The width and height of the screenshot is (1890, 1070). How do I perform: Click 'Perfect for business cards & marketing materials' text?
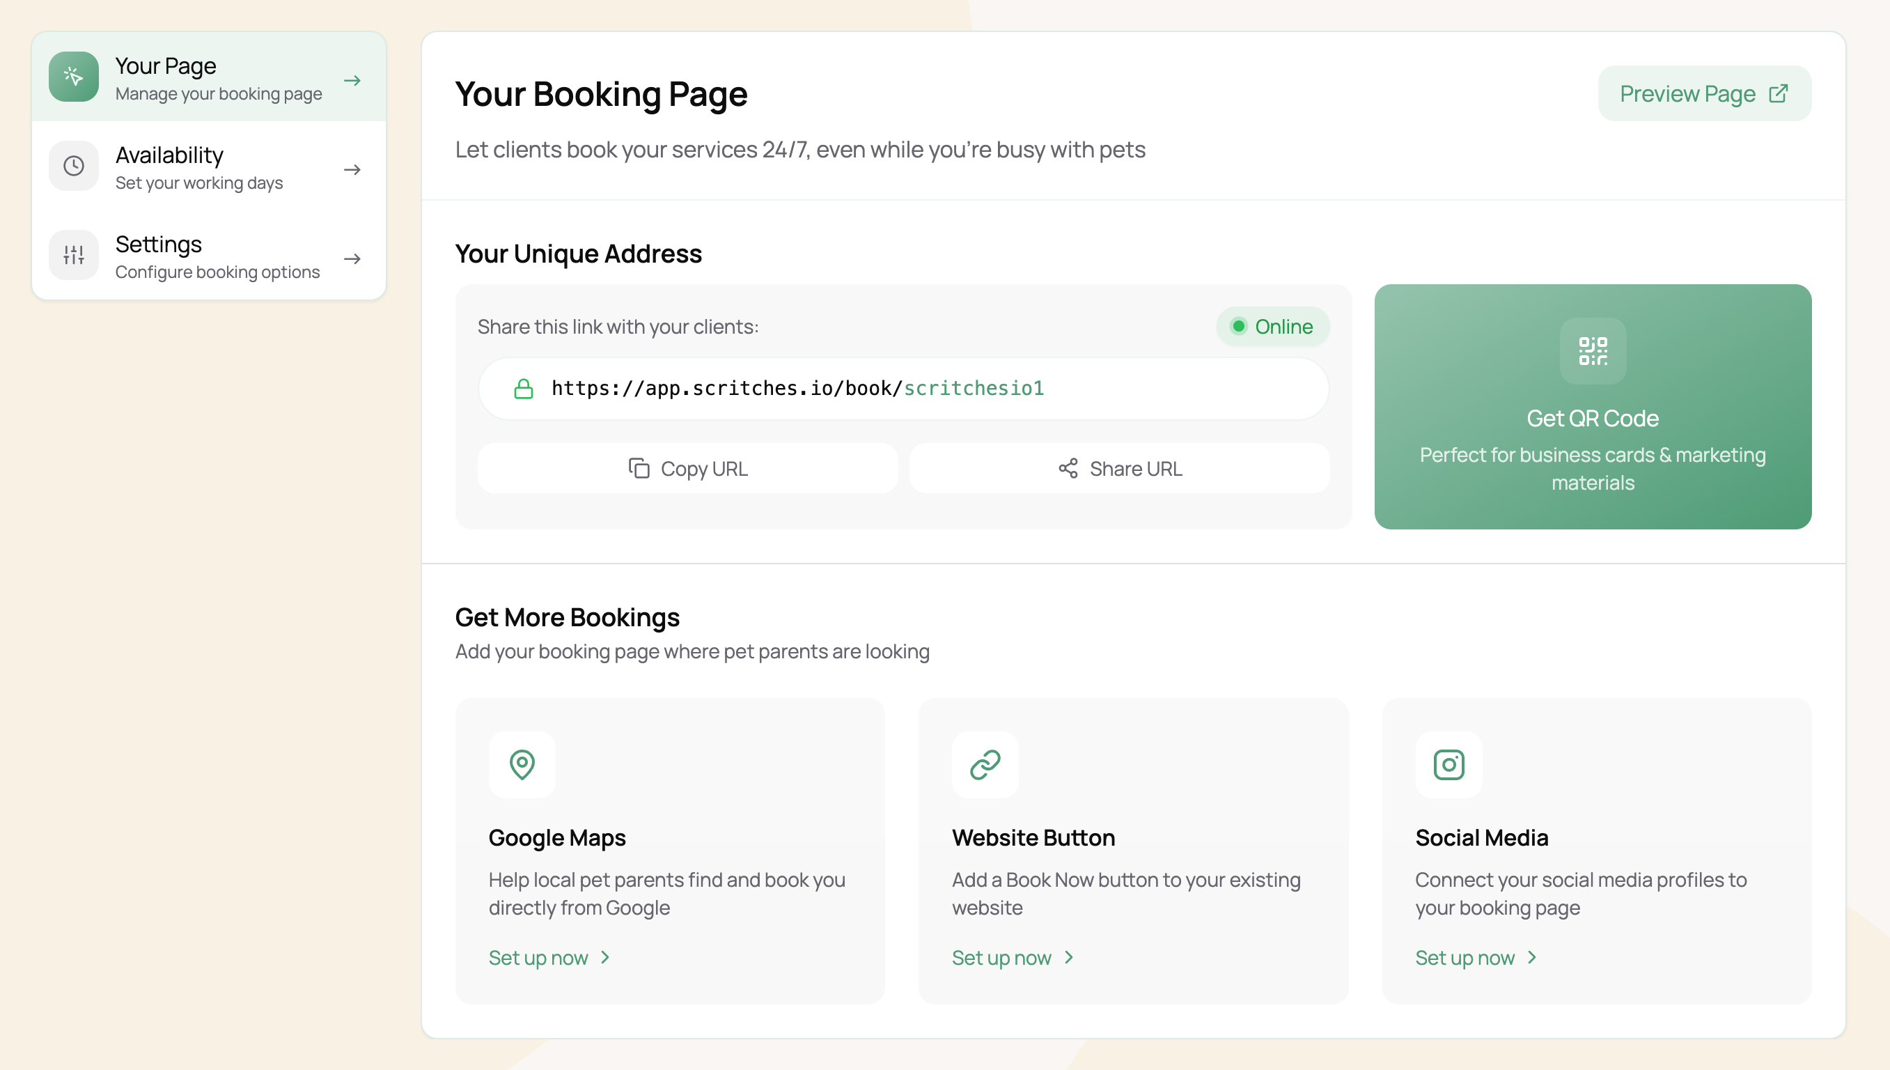click(x=1593, y=469)
